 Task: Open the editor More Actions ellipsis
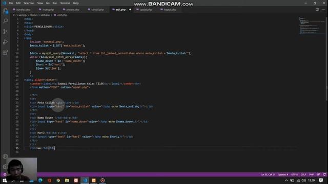click(x=323, y=10)
